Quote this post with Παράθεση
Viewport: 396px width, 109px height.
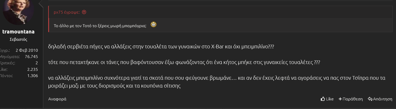tap(352, 99)
